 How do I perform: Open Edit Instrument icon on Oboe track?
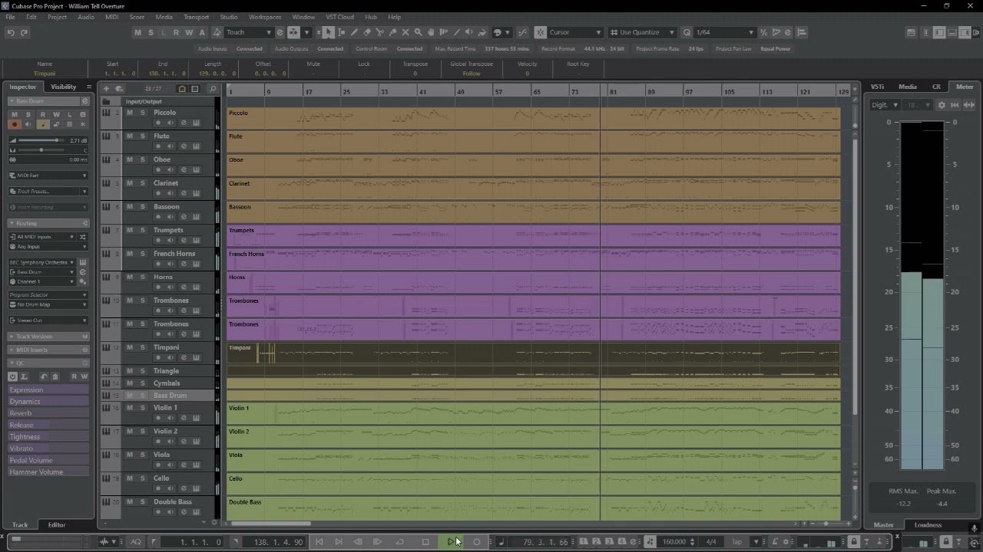click(x=196, y=170)
